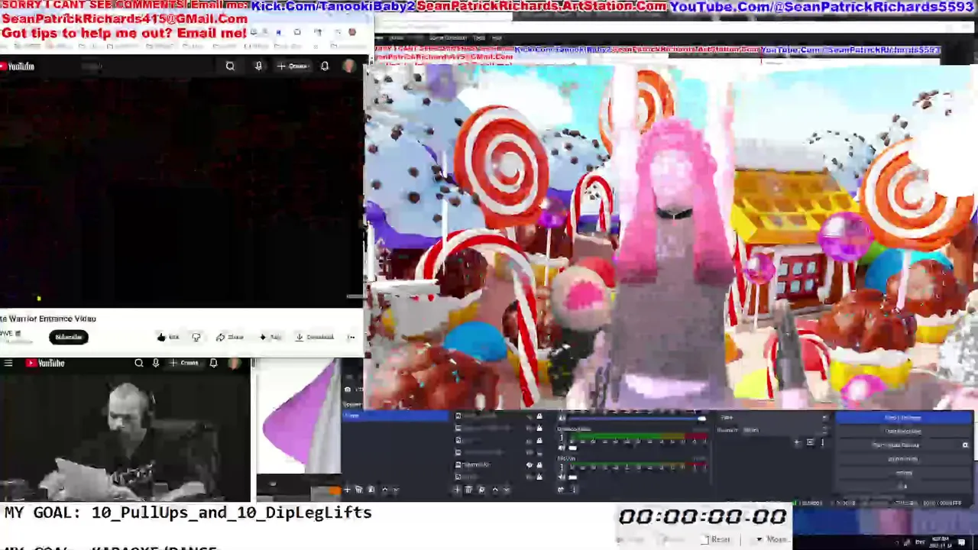Add a new source in OBS Sources panel
Viewport: 978px width, 550px height.
pyautogui.click(x=457, y=490)
